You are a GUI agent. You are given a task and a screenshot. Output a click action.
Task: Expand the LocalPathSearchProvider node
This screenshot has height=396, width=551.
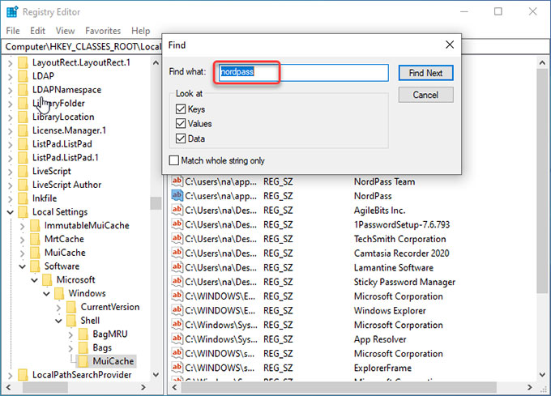(x=11, y=375)
